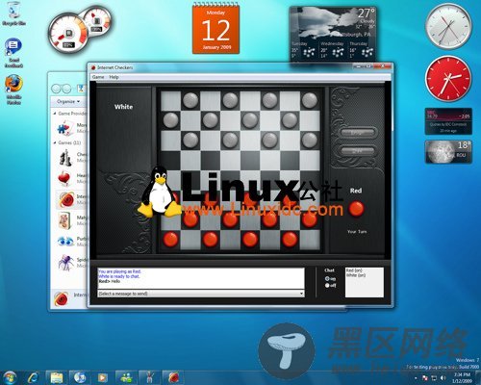Click the Draw button in the right panel
This screenshot has width=481, height=385.
pos(357,151)
